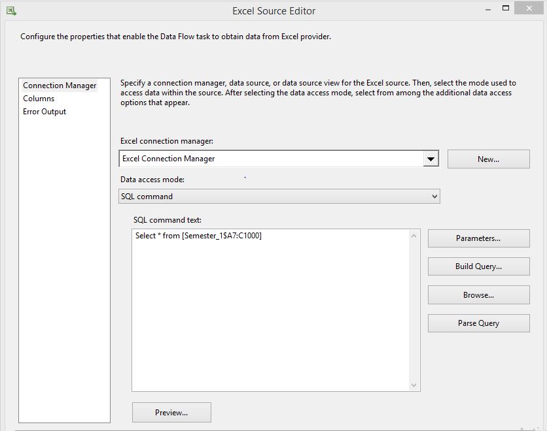The width and height of the screenshot is (547, 431).
Task: Open the Connection Manager page
Action: coord(60,86)
